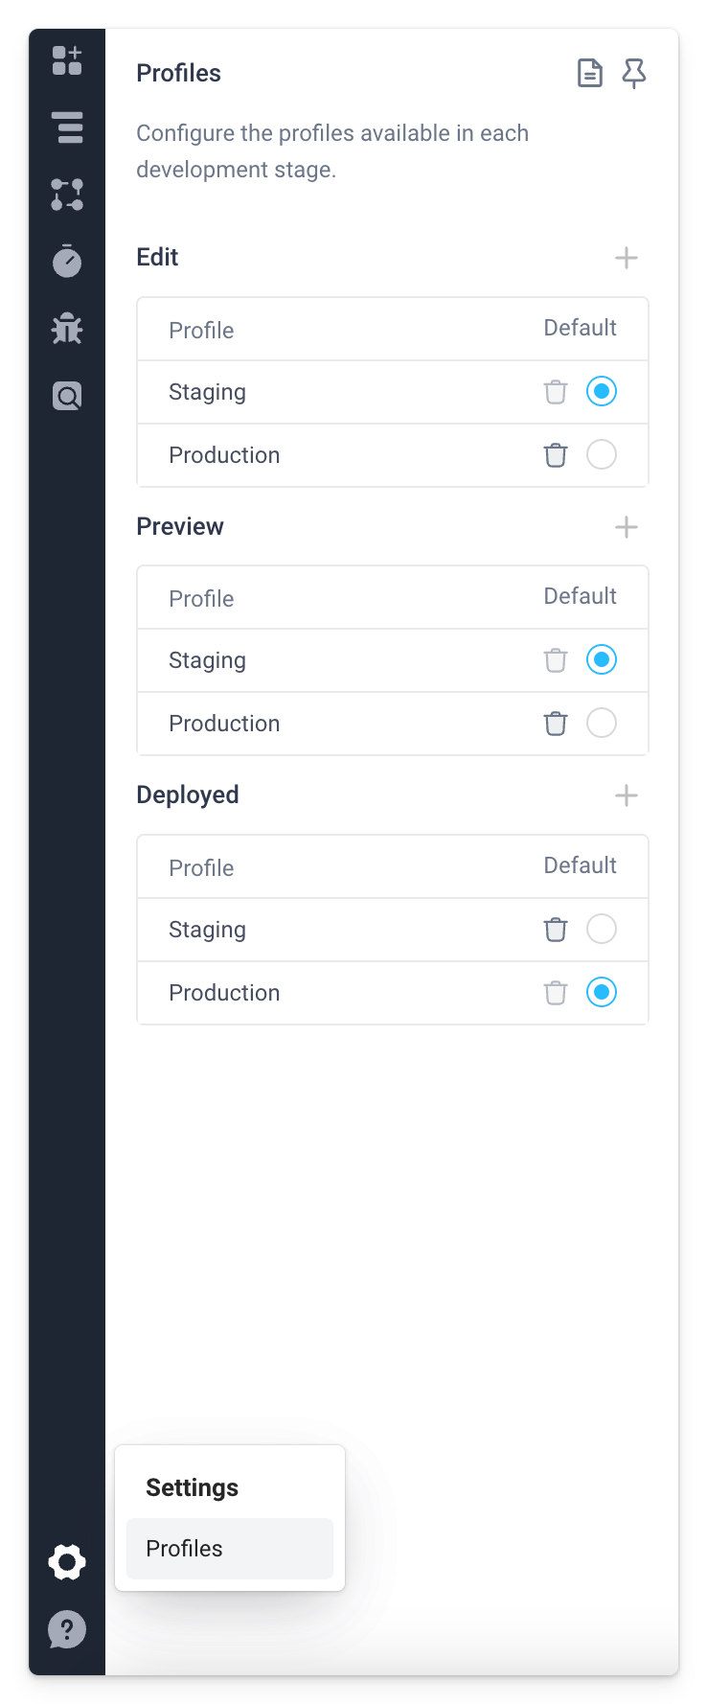Select the inspect search sidebar icon
This screenshot has height=1704, width=707.
(66, 395)
